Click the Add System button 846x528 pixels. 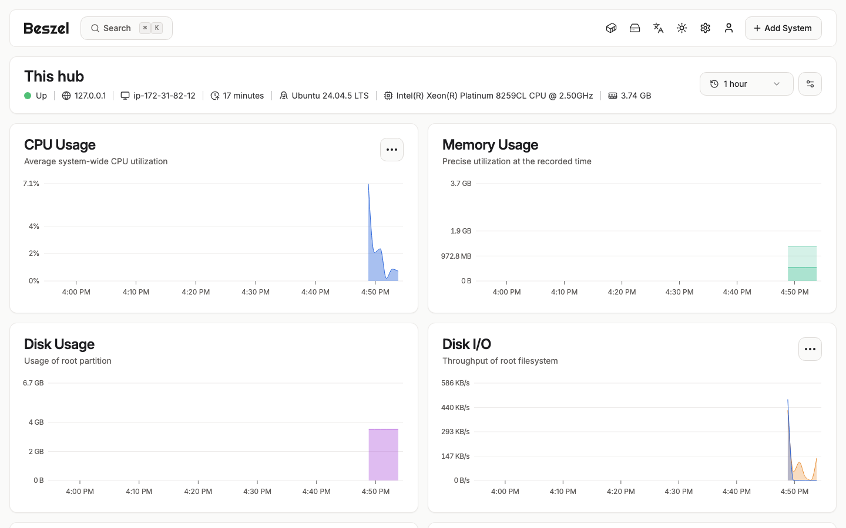(x=783, y=28)
